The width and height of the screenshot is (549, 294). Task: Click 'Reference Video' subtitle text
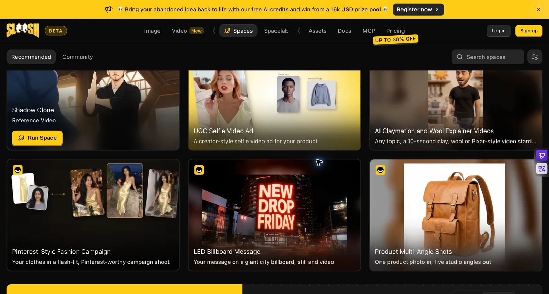point(34,120)
